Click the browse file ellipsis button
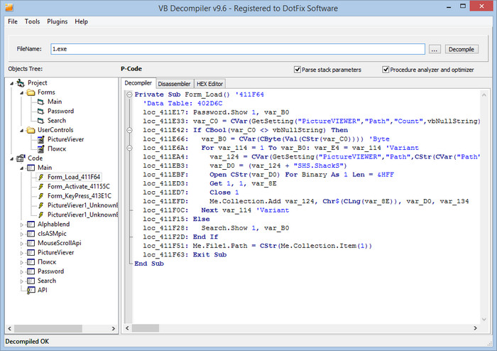Screen dimensions: 497x351 (x=435, y=49)
